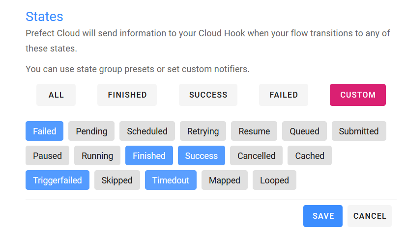
Task: Click the blue SAVE button
Action: pyautogui.click(x=323, y=216)
